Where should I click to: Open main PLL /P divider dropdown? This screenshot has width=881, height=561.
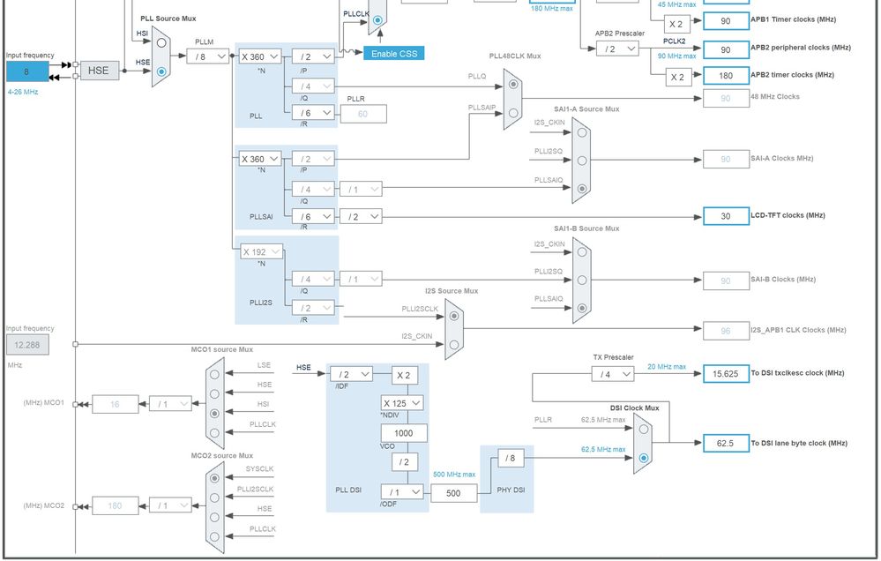tap(313, 56)
